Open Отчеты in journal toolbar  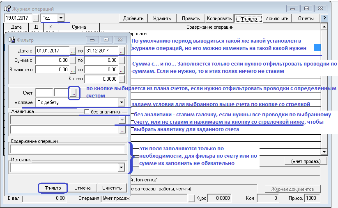coord(306,18)
